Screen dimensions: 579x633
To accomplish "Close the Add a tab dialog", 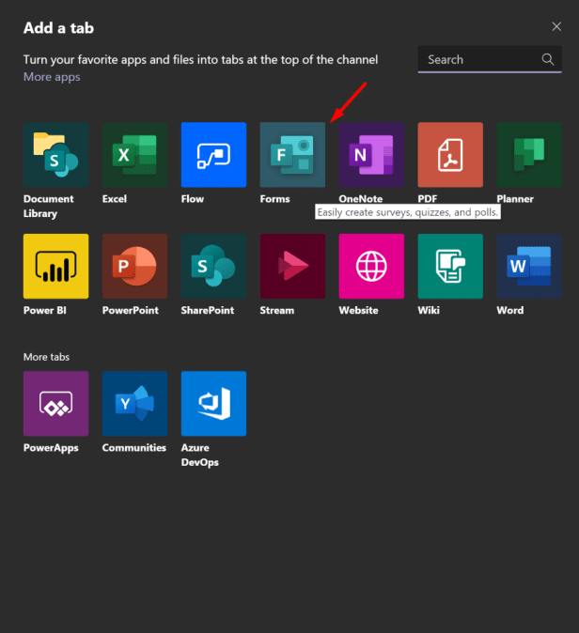I will pyautogui.click(x=556, y=26).
